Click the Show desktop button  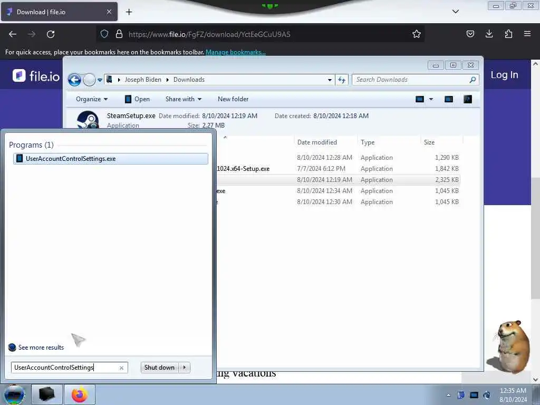[536, 394]
